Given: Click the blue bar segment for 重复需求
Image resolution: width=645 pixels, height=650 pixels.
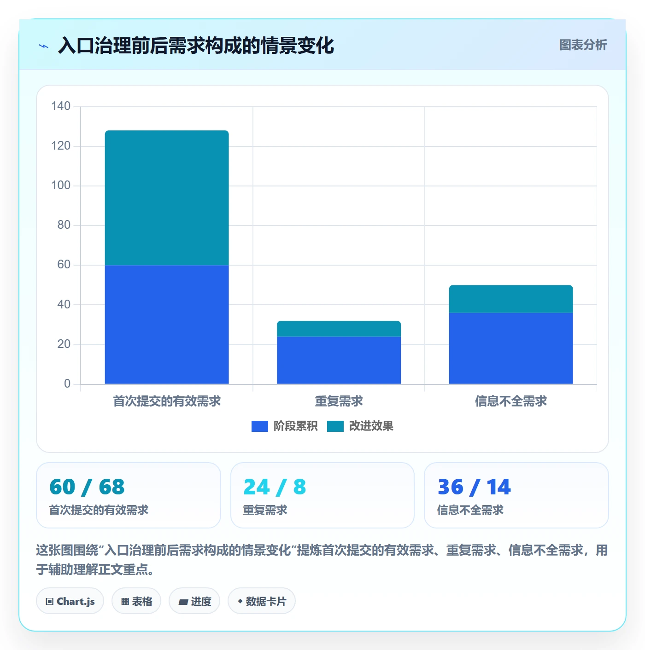Looking at the screenshot, I should pyautogui.click(x=339, y=360).
